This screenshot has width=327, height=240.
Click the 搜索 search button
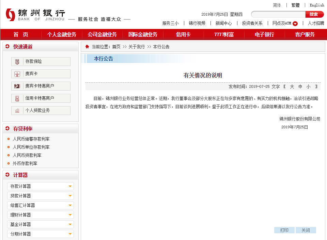pyautogui.click(x=314, y=14)
